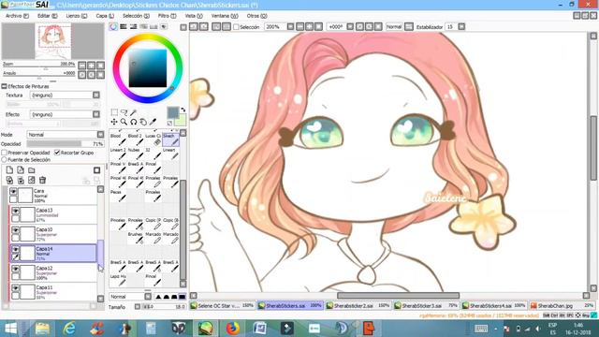Open the layer Modo blending dropdown
This screenshot has width=599, height=337.
(x=100, y=135)
